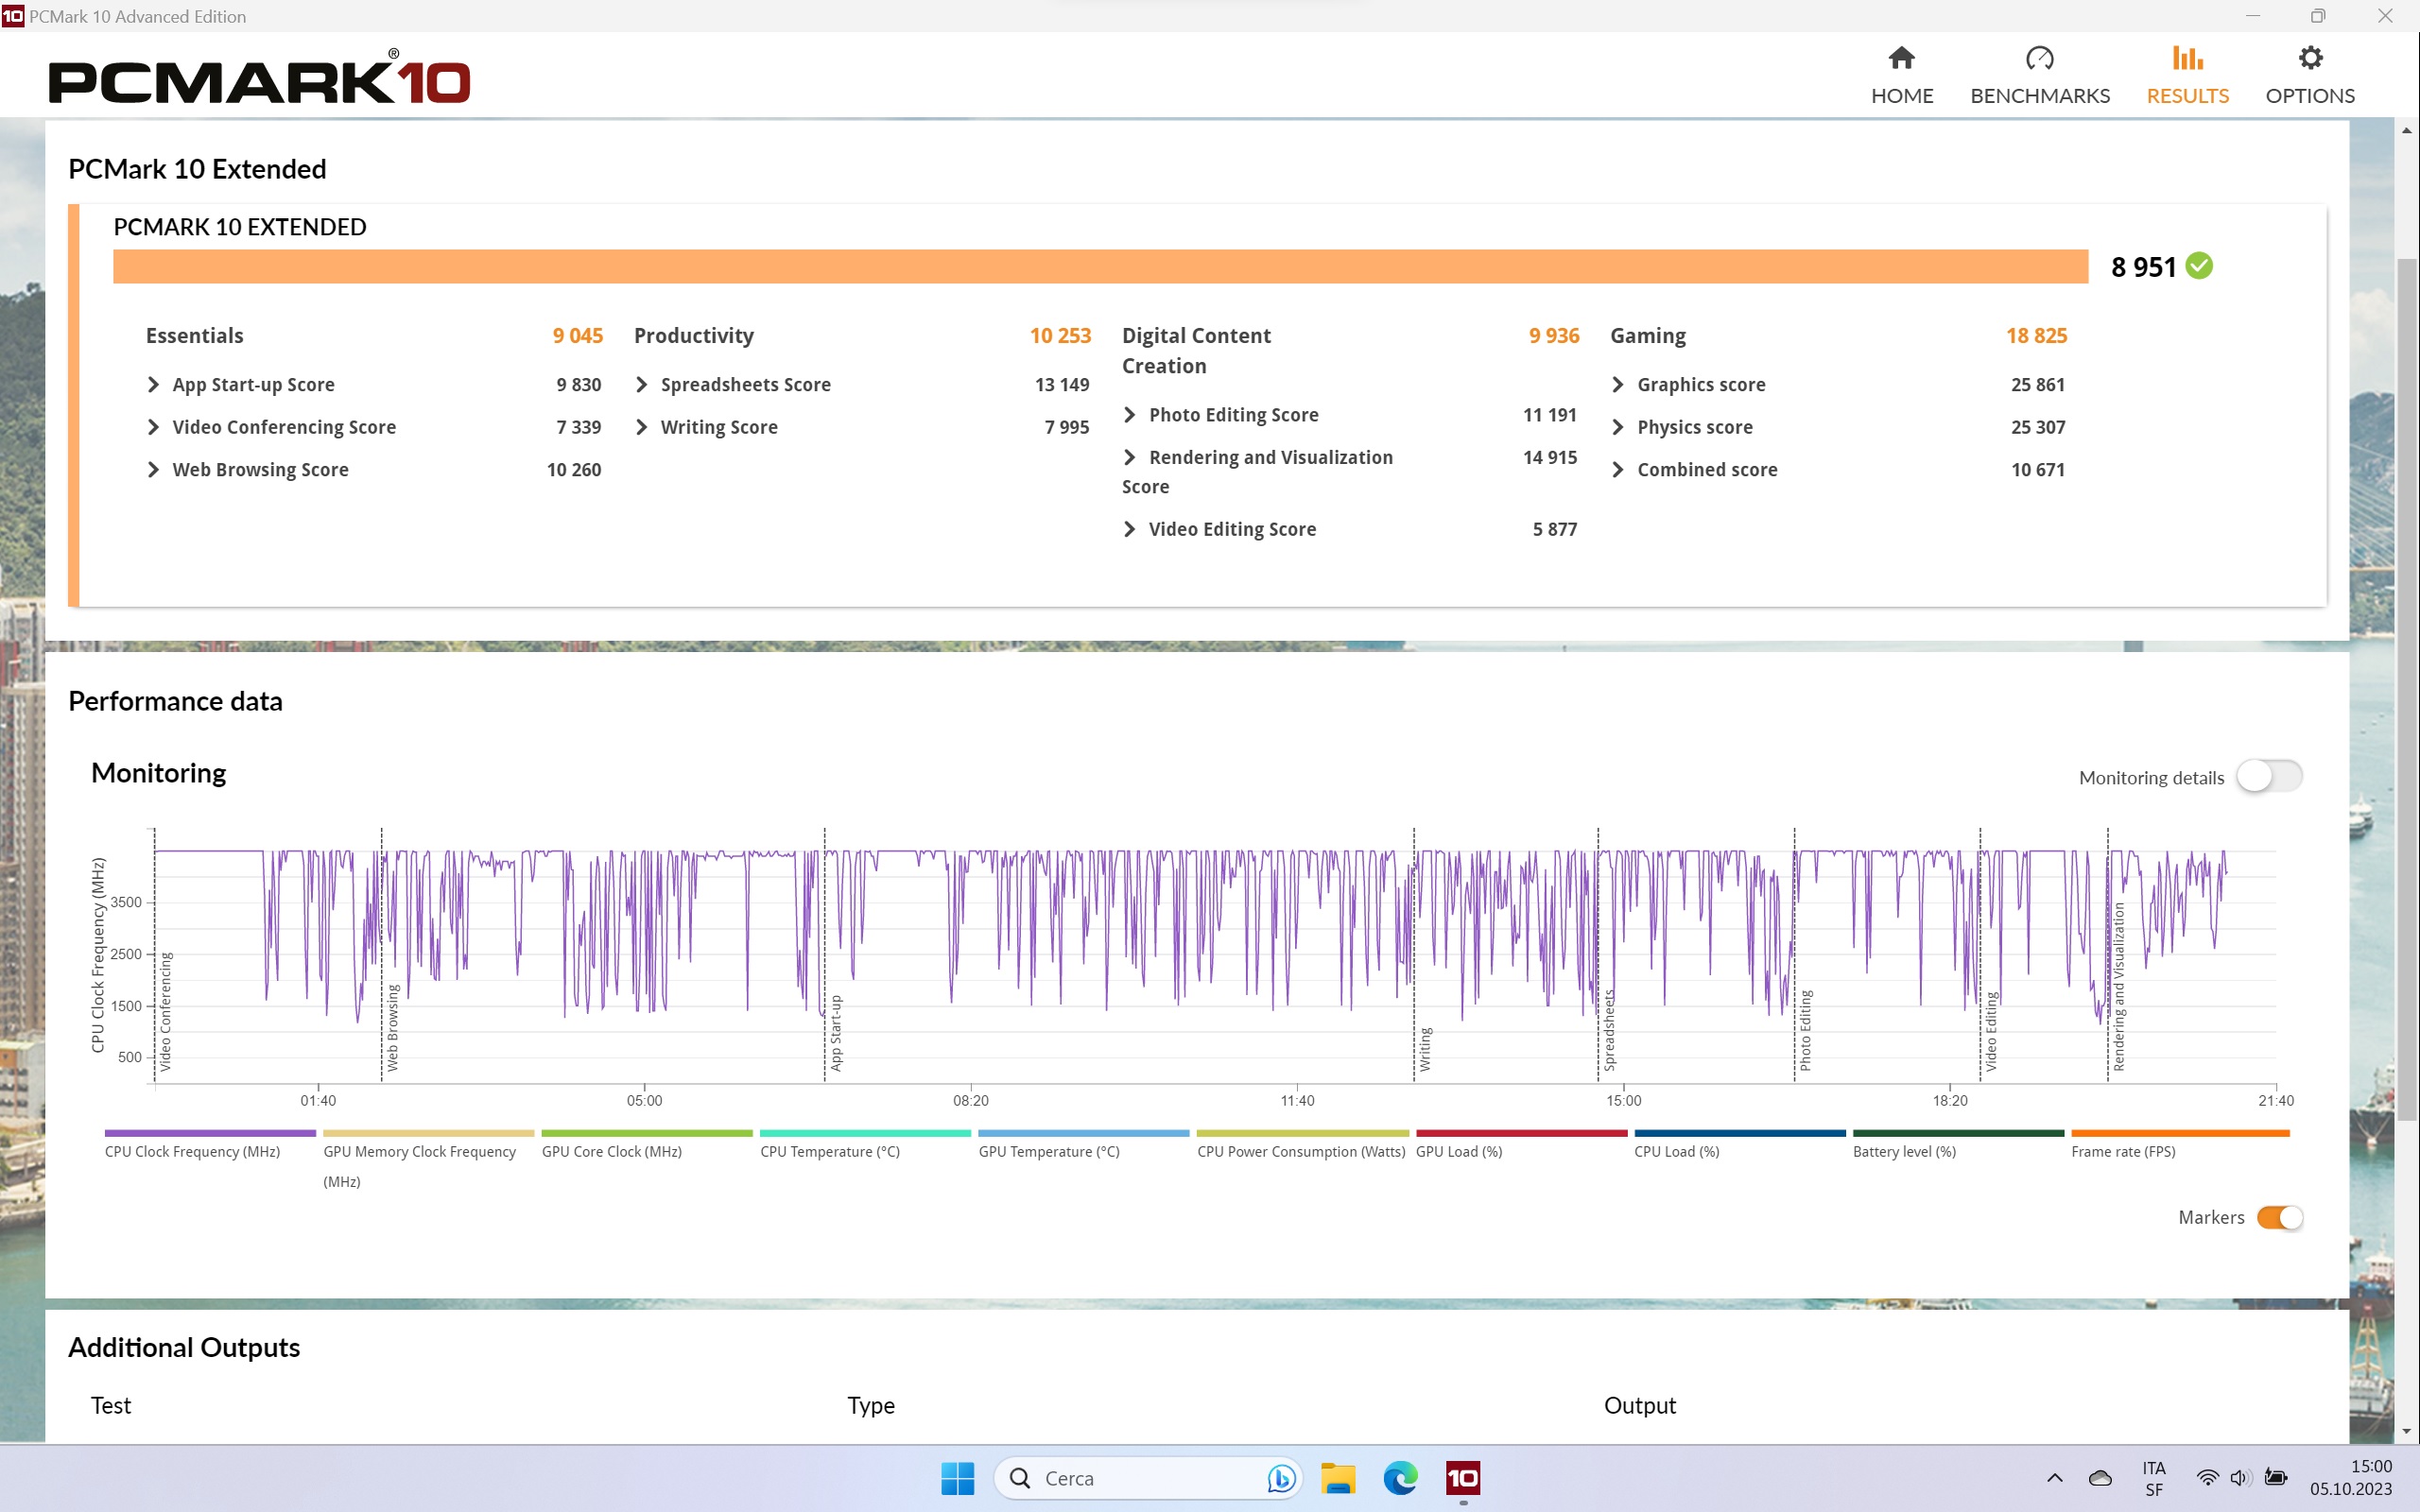Toggle the Monitoring details switch

2269,777
